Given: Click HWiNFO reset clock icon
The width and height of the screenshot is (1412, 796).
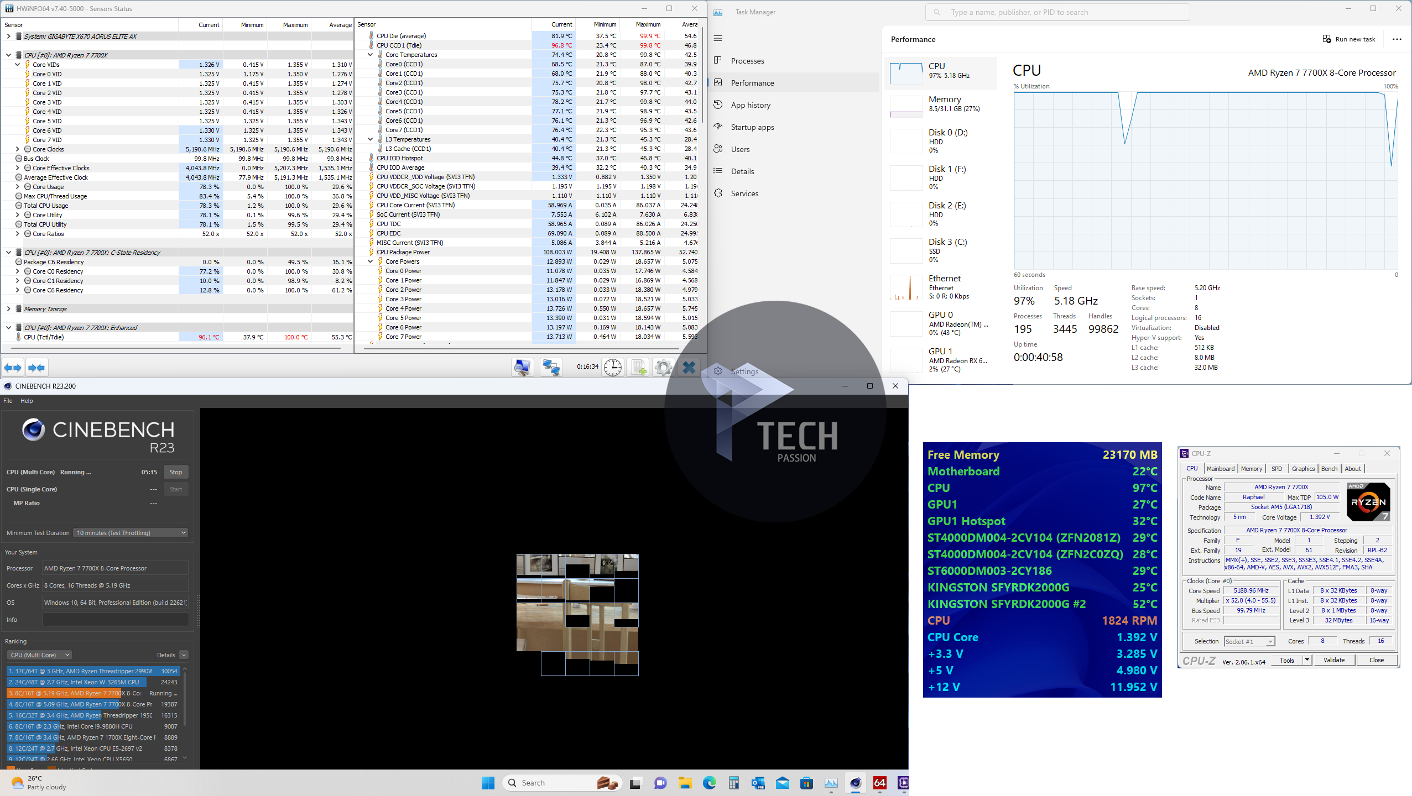Looking at the screenshot, I should coord(613,368).
